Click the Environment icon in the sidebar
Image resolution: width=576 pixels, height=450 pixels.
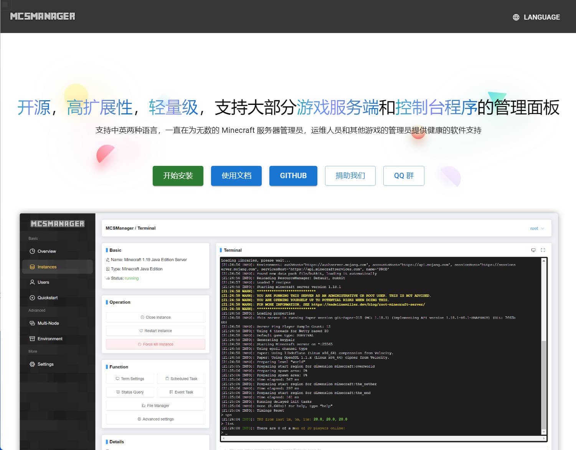coord(32,339)
